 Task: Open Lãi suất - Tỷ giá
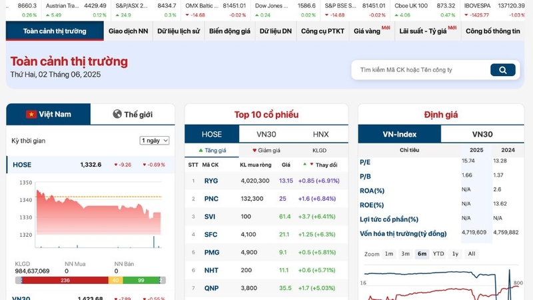click(x=428, y=31)
